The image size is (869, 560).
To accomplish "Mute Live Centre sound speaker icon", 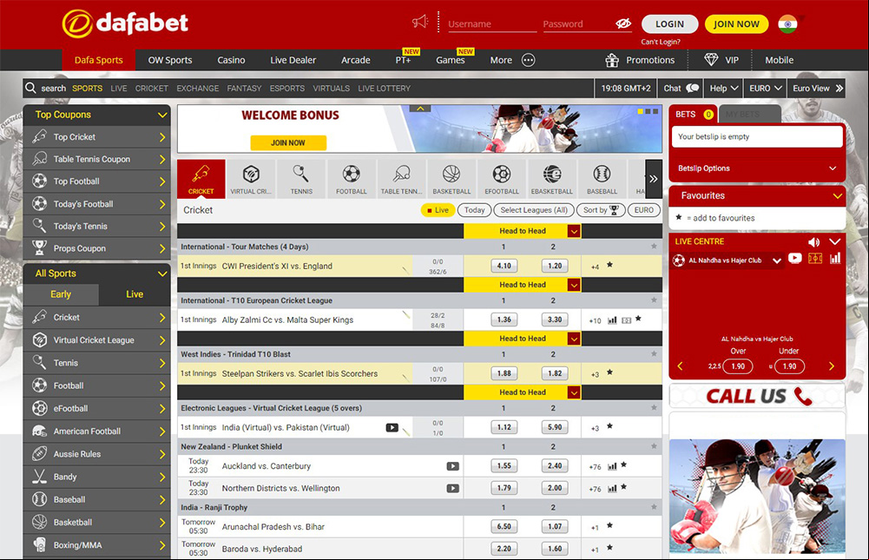I will tap(813, 241).
